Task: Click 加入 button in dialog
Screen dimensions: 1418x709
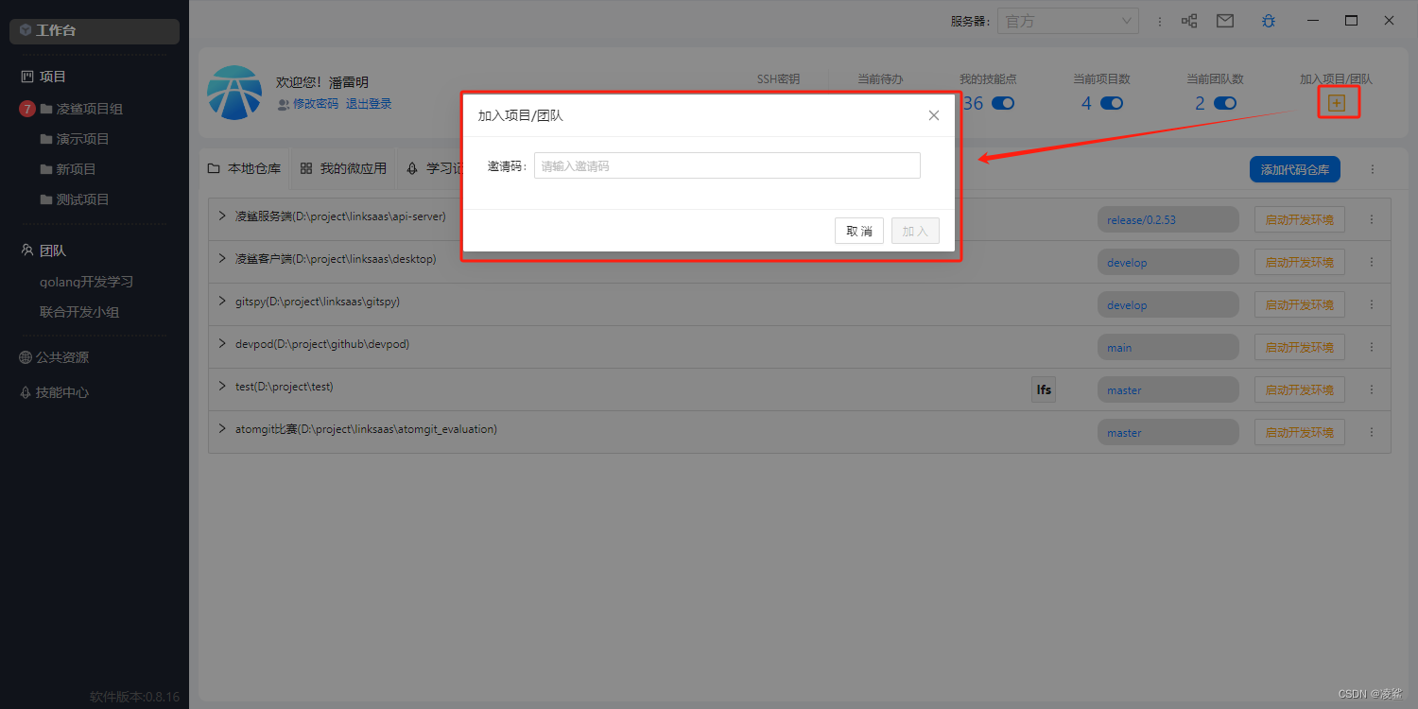Action: [x=915, y=231]
